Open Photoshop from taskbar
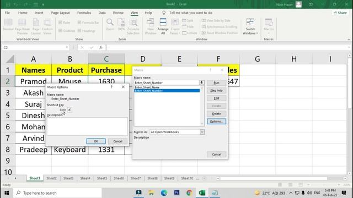The image size is (353, 198). pos(176,193)
